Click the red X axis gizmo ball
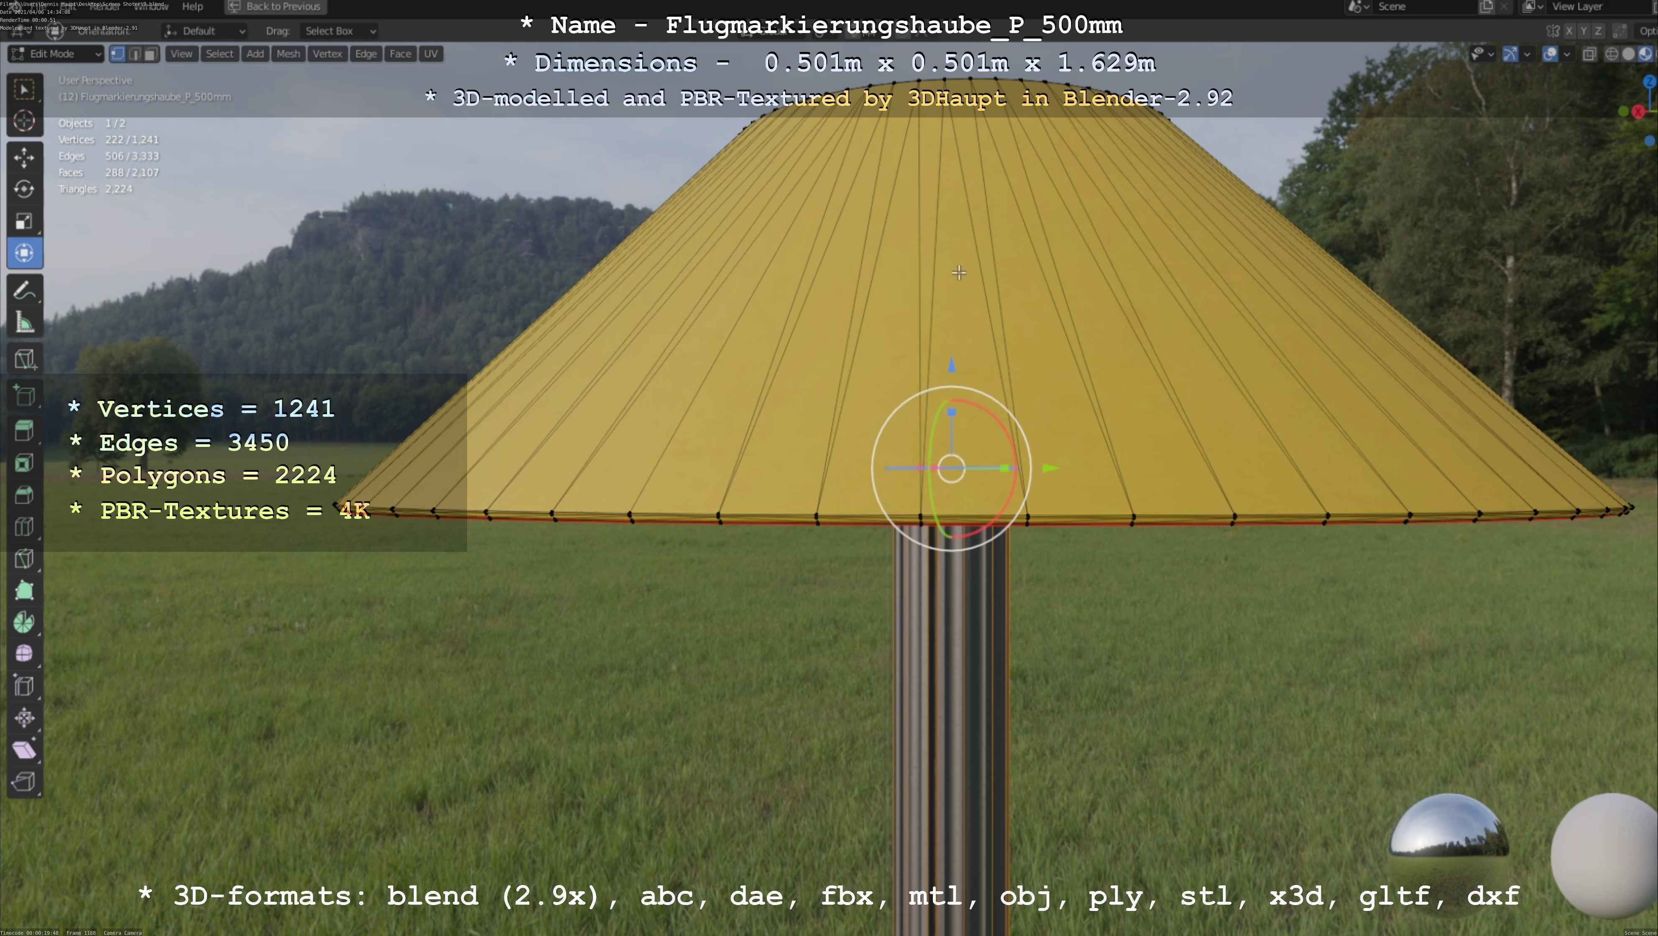This screenshot has height=936, width=1658. pyautogui.click(x=1639, y=112)
